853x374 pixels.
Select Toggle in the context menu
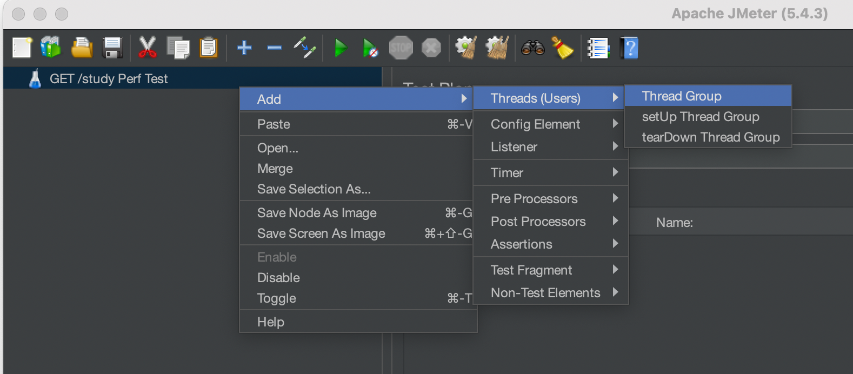(357, 298)
